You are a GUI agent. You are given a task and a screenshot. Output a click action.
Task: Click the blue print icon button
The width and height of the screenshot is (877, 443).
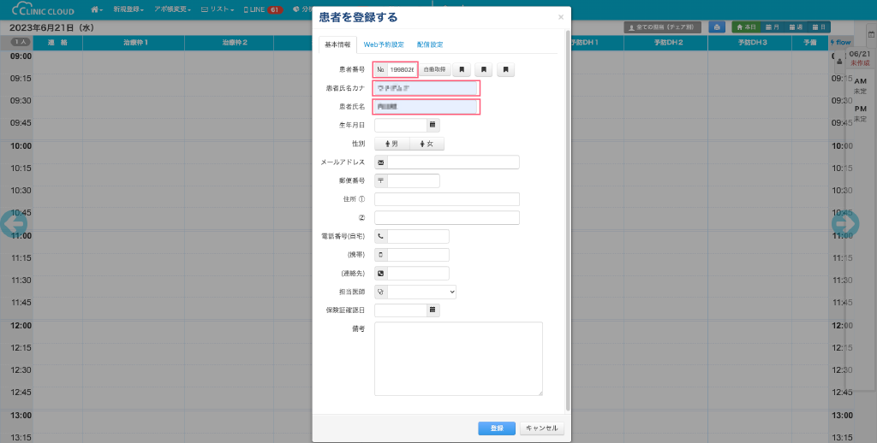716,27
